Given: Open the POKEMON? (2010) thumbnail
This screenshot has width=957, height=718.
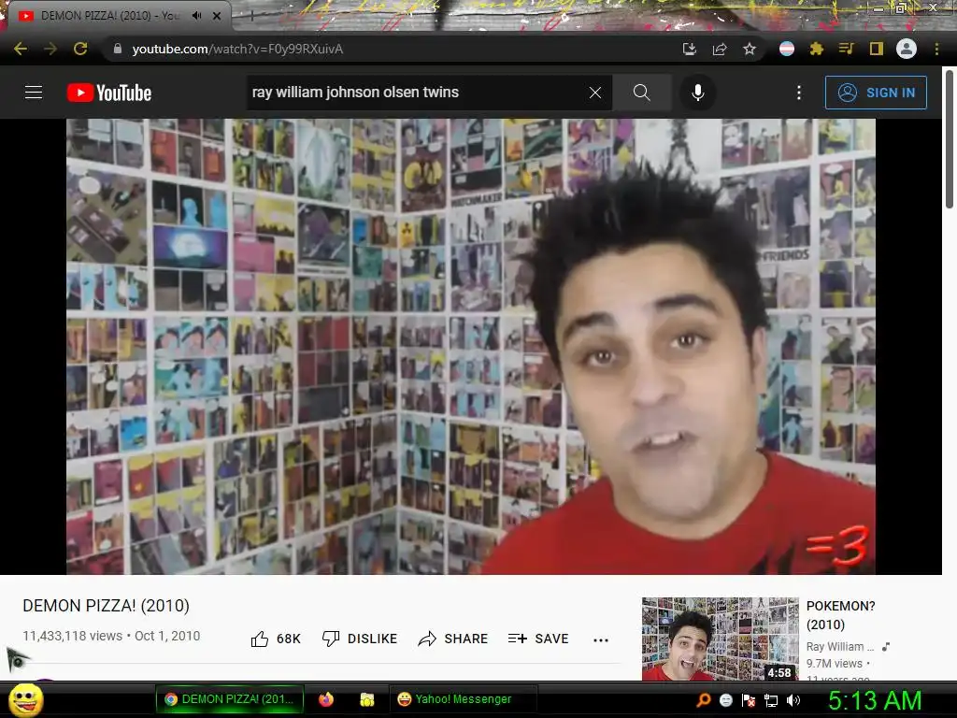Looking at the screenshot, I should [721, 639].
